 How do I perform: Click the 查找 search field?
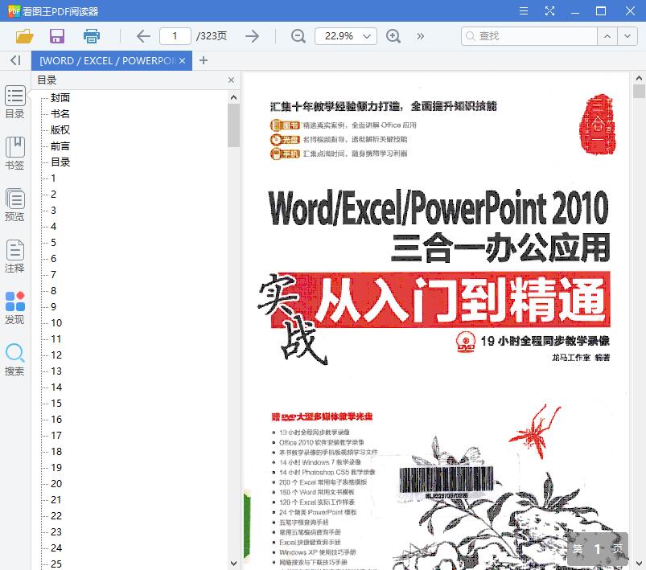(529, 36)
